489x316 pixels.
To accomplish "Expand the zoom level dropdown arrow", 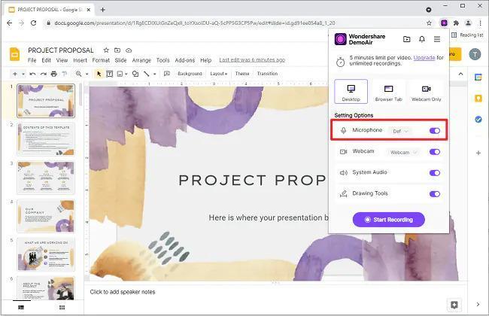I will [x=87, y=74].
